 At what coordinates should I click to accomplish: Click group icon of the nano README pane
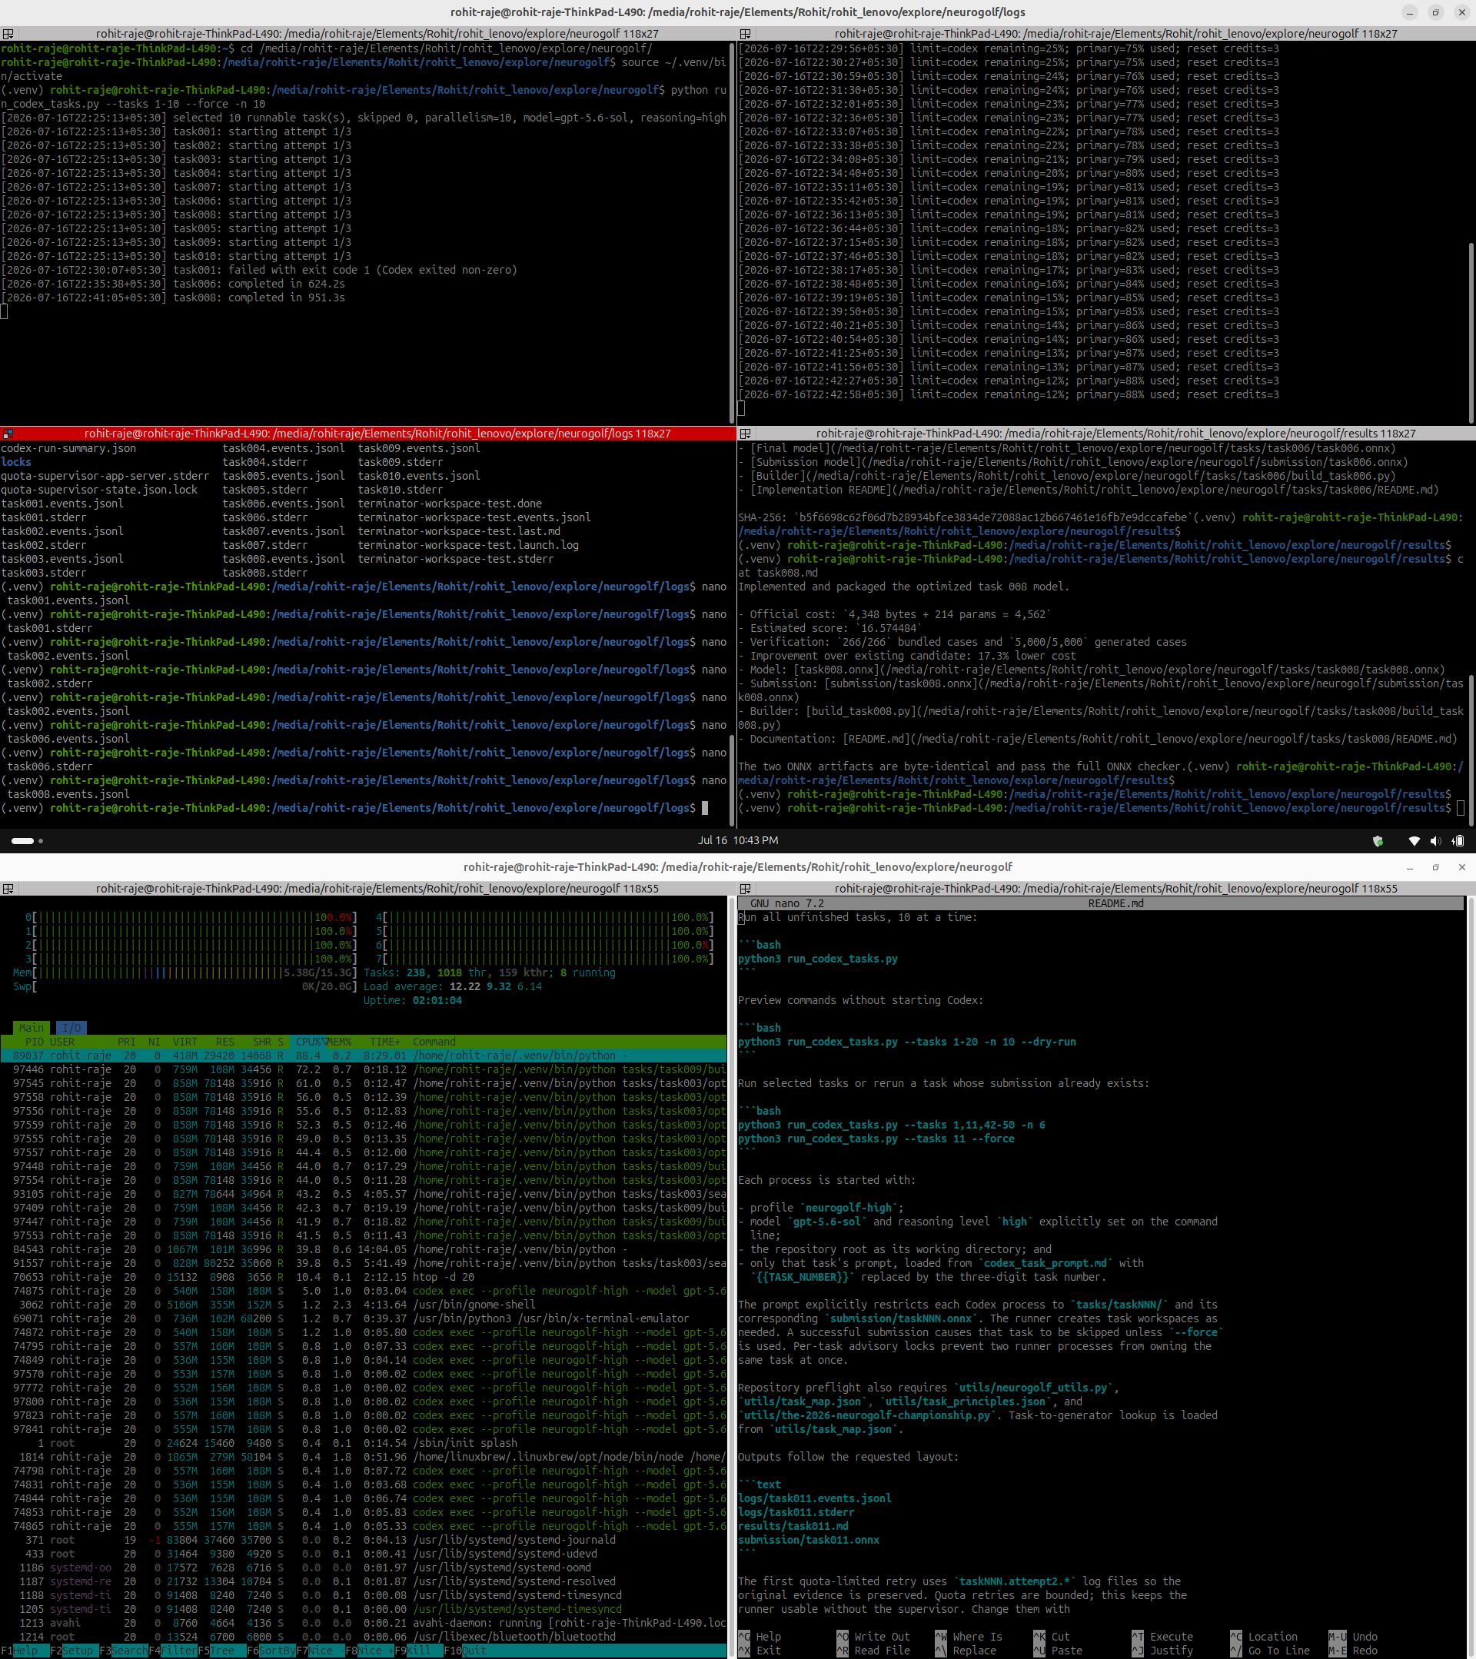click(x=745, y=889)
